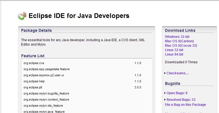
Task: Select the org.eclipse.jdt feature row
Action: click(x=87, y=87)
